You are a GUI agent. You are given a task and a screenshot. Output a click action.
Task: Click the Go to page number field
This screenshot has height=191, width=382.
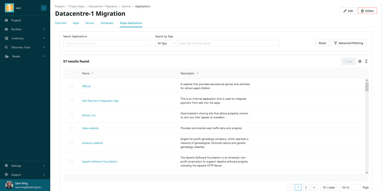356,188
